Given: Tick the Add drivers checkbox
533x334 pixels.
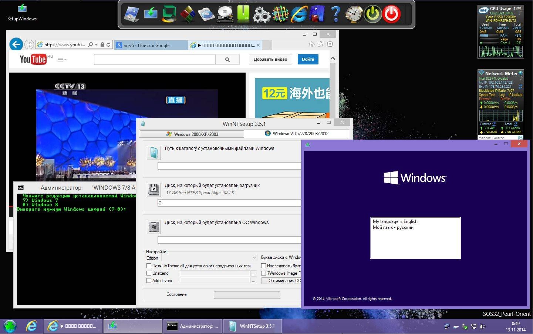Looking at the screenshot, I should 149,281.
